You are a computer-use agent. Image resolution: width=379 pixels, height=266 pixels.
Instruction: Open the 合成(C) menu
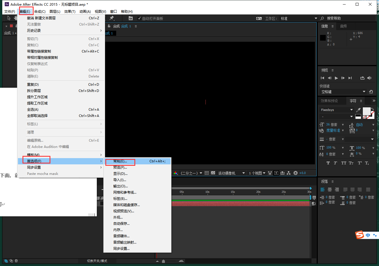pyautogui.click(x=40, y=11)
